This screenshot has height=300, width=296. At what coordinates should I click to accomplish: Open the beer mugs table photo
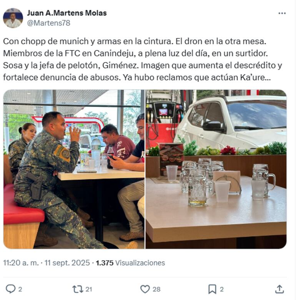(216, 169)
